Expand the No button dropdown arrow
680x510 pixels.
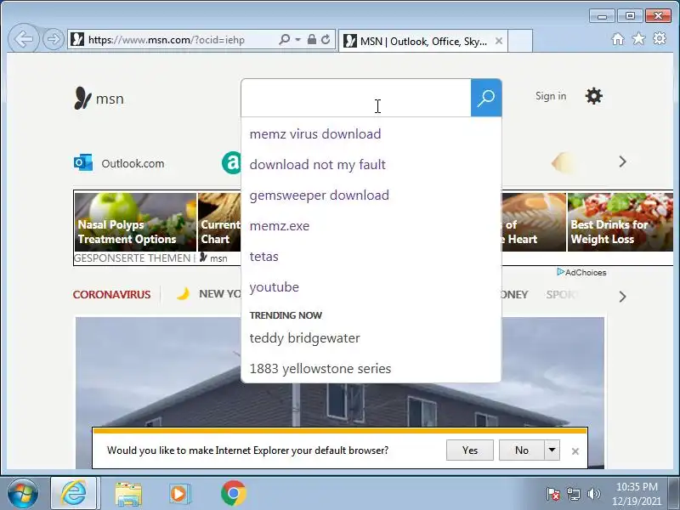coord(552,450)
